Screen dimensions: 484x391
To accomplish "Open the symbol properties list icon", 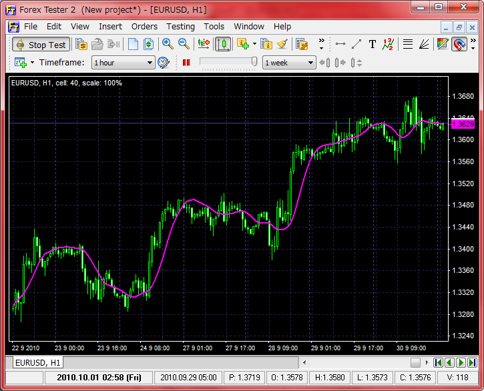I will tap(302, 45).
